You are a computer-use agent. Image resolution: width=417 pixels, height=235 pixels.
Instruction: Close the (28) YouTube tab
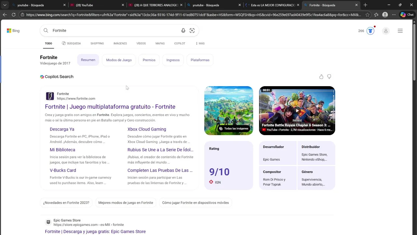(x=123, y=5)
